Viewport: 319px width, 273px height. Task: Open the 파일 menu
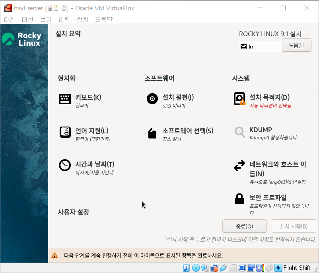[x=9, y=19]
